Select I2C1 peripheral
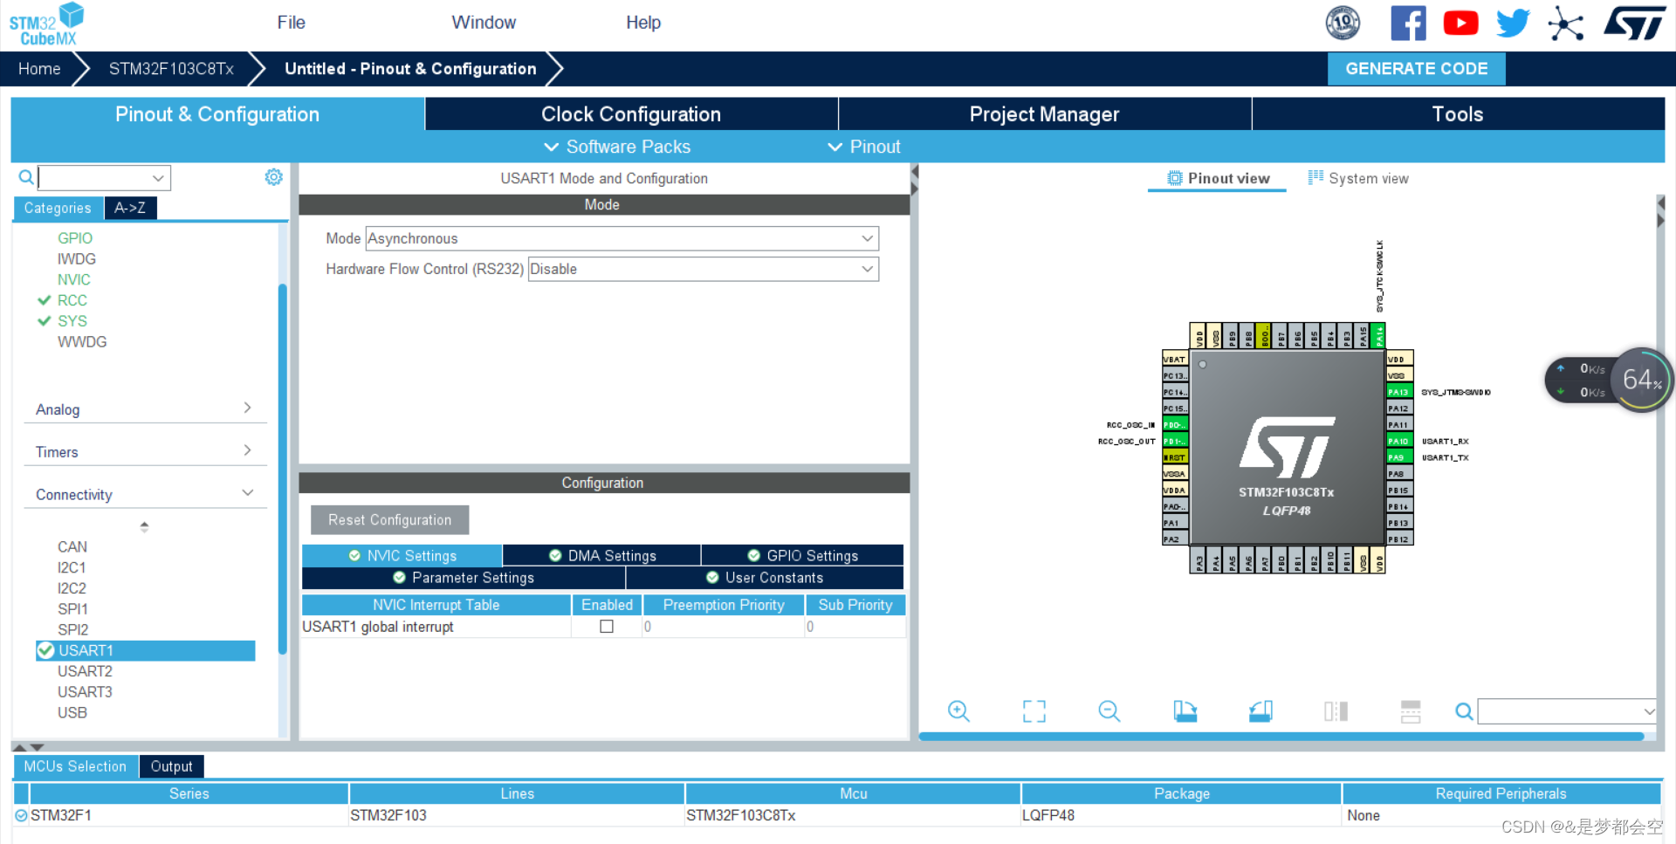1676x844 pixels. [x=72, y=567]
